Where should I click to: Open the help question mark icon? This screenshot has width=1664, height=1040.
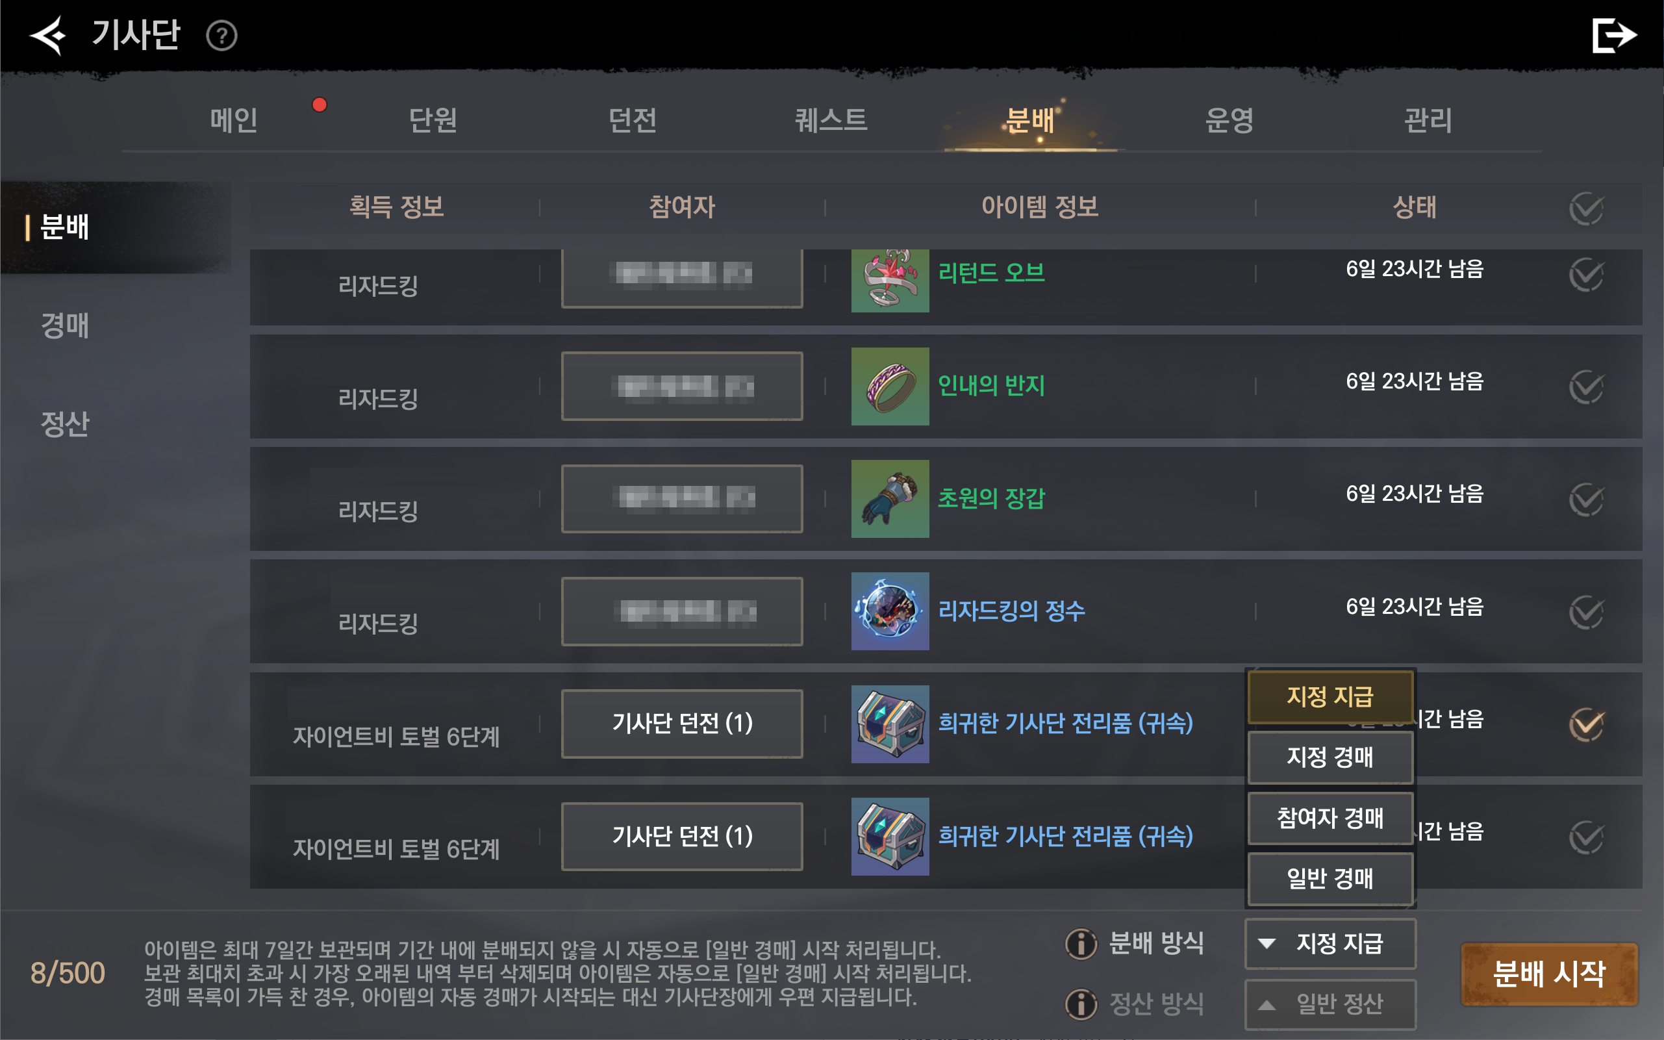tap(221, 36)
